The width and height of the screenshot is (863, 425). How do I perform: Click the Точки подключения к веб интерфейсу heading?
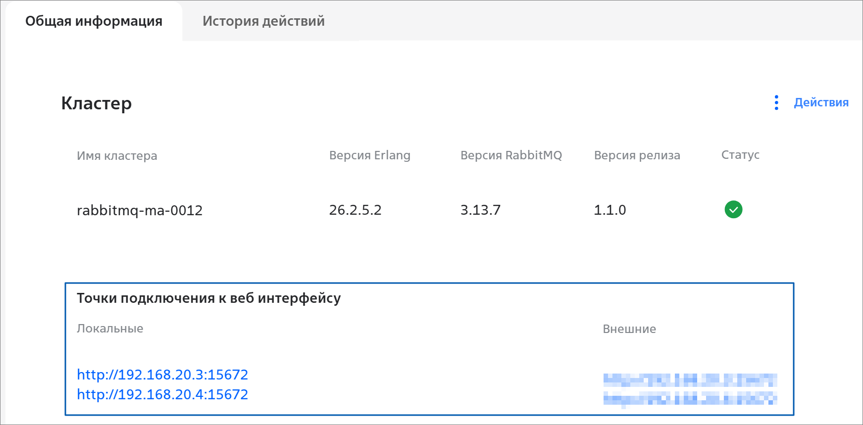point(208,298)
